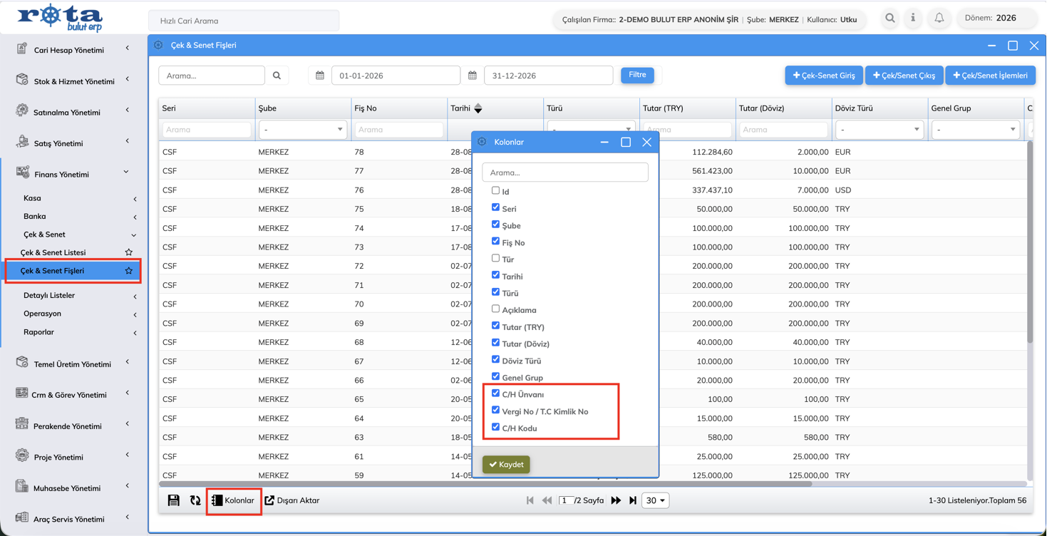The image size is (1047, 536).
Task: Open notifications bell icon in header
Action: coord(939,19)
